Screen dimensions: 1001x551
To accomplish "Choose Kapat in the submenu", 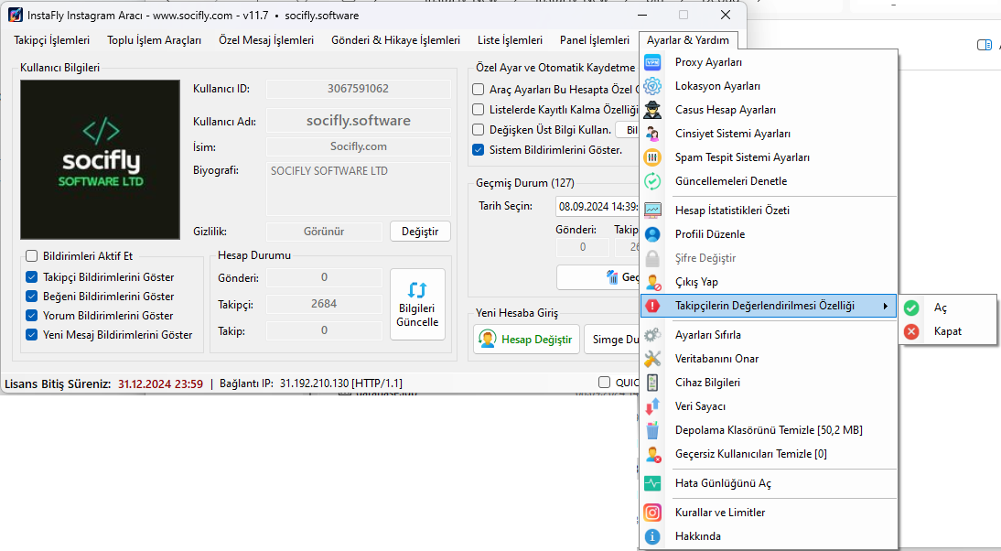I will 947,331.
